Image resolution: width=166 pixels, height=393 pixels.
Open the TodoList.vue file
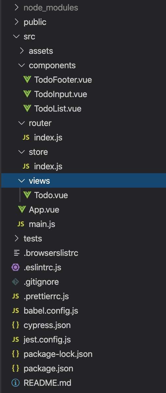click(58, 109)
